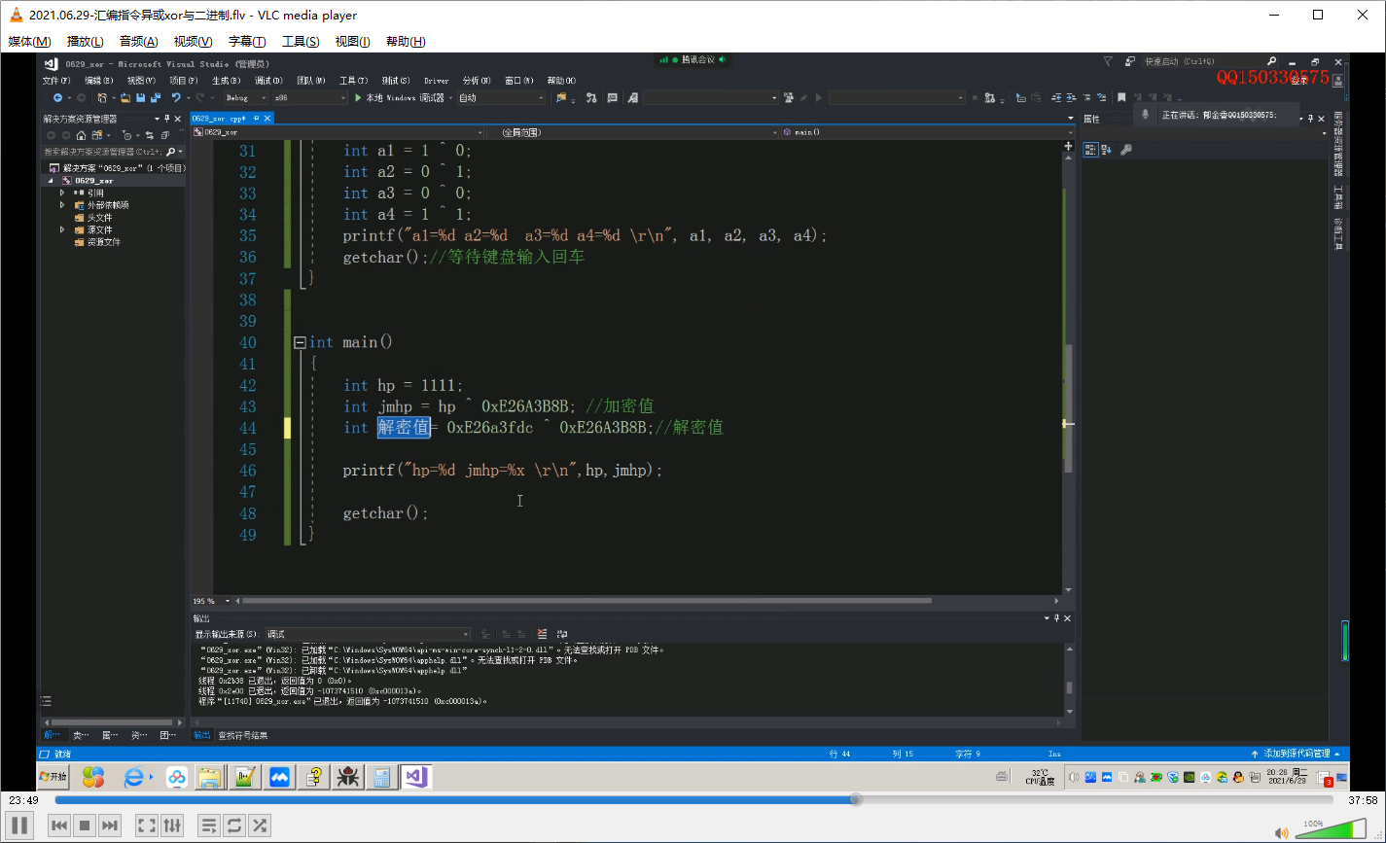Open VLC 音频(A) menu

pyautogui.click(x=138, y=41)
